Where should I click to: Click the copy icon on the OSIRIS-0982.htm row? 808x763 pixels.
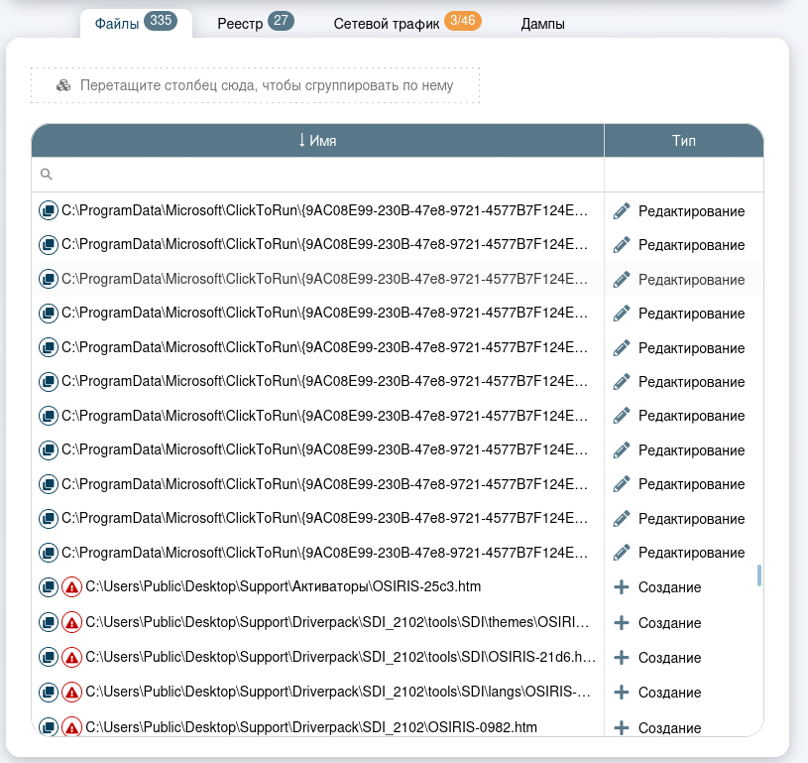point(48,727)
